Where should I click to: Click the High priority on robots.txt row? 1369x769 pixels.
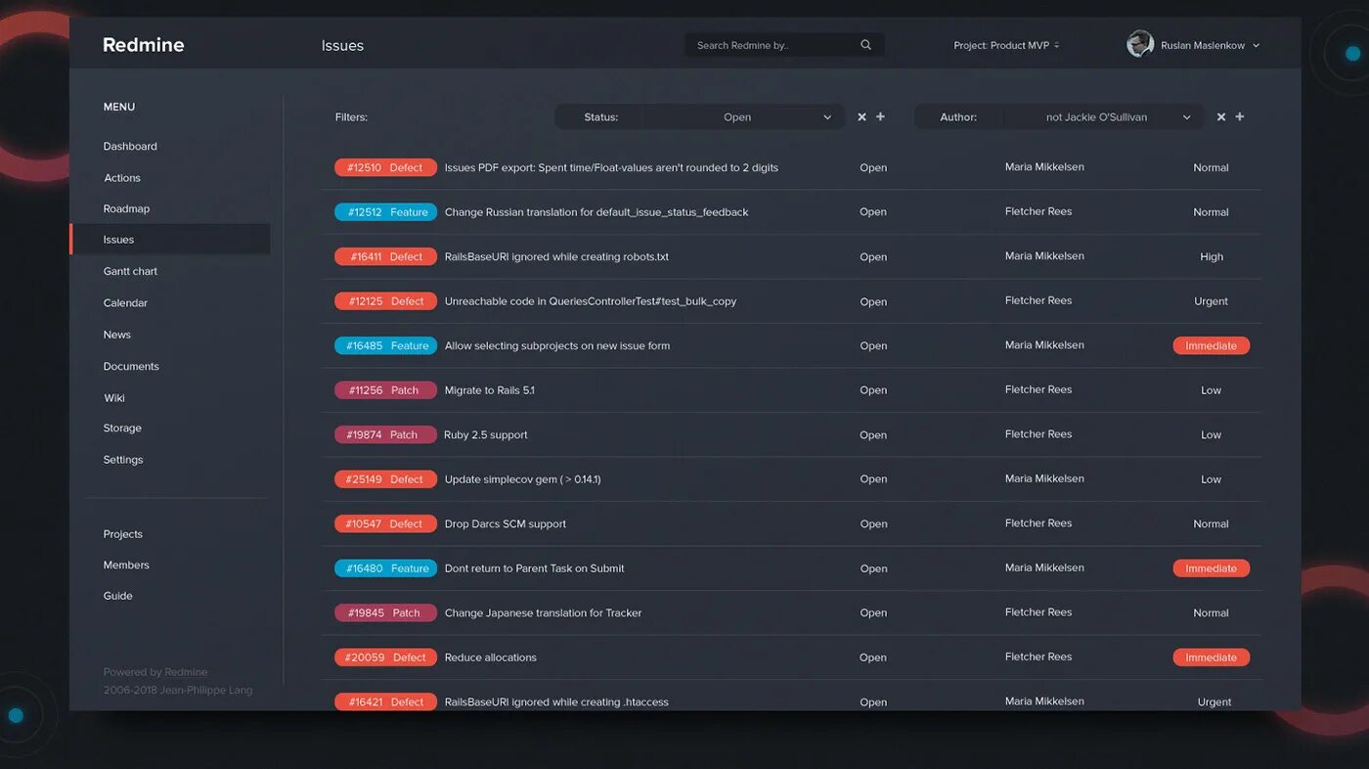[x=1212, y=256]
